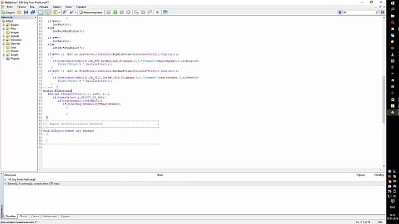Click the icon right of the search magnifier

click(382, 12)
